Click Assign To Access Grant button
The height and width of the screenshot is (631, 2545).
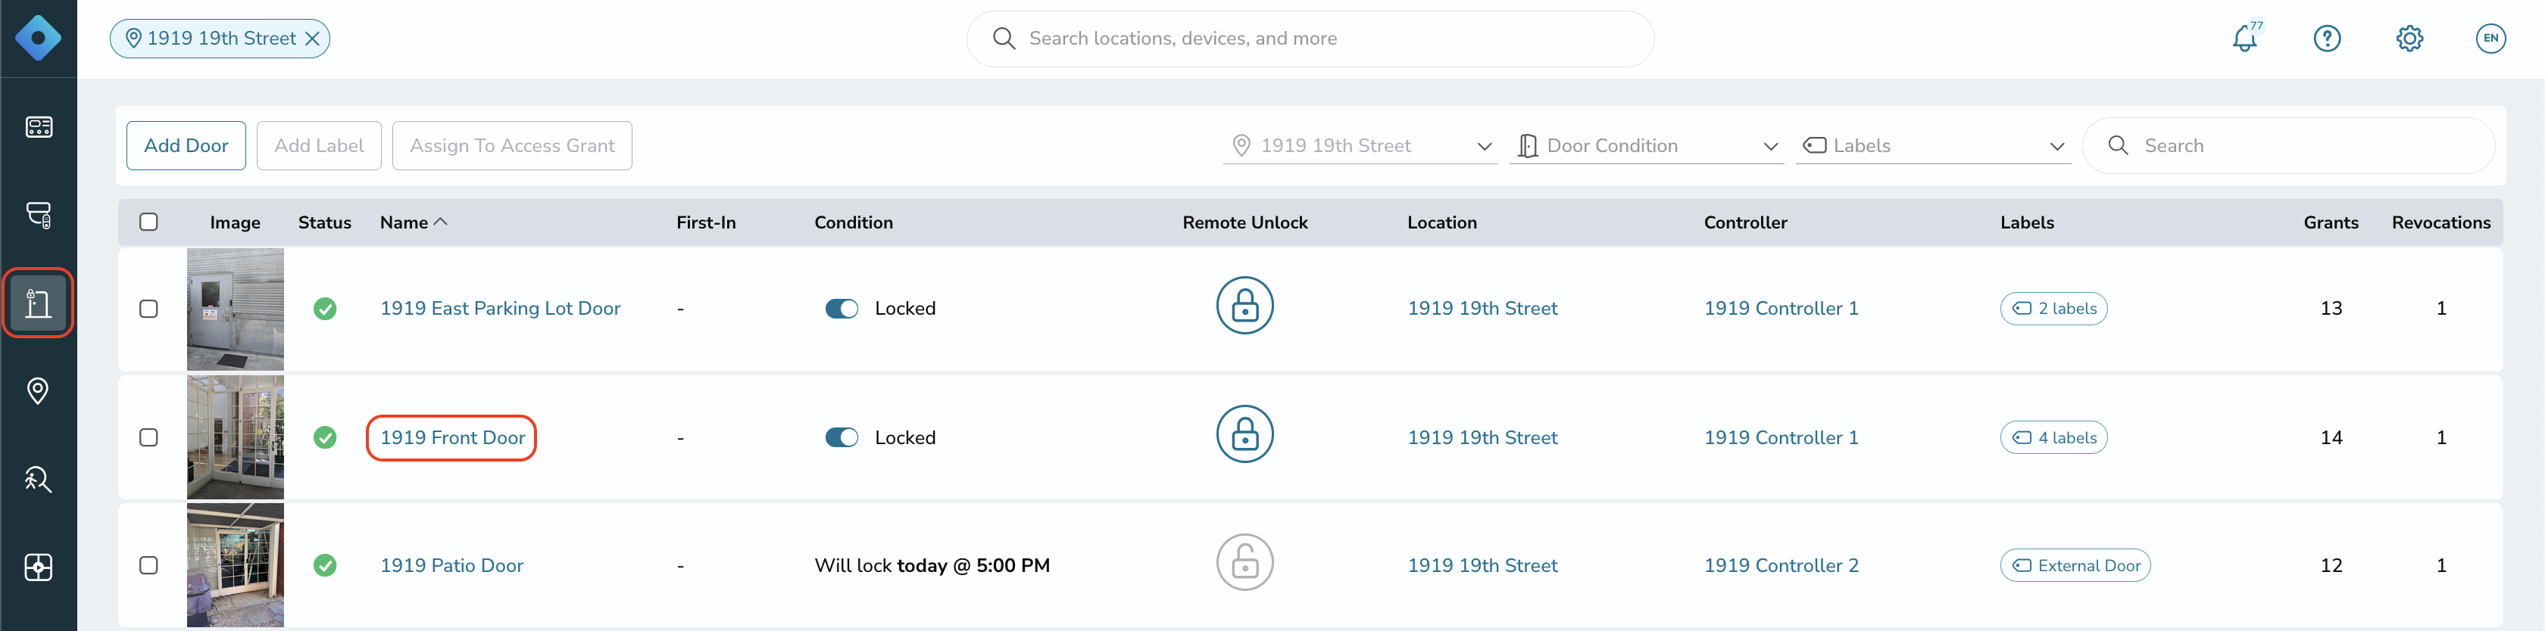coord(512,146)
